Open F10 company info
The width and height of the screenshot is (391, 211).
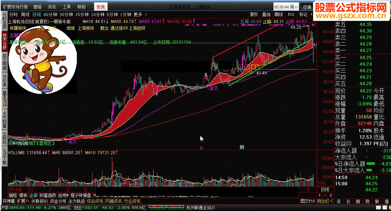tap(291, 14)
